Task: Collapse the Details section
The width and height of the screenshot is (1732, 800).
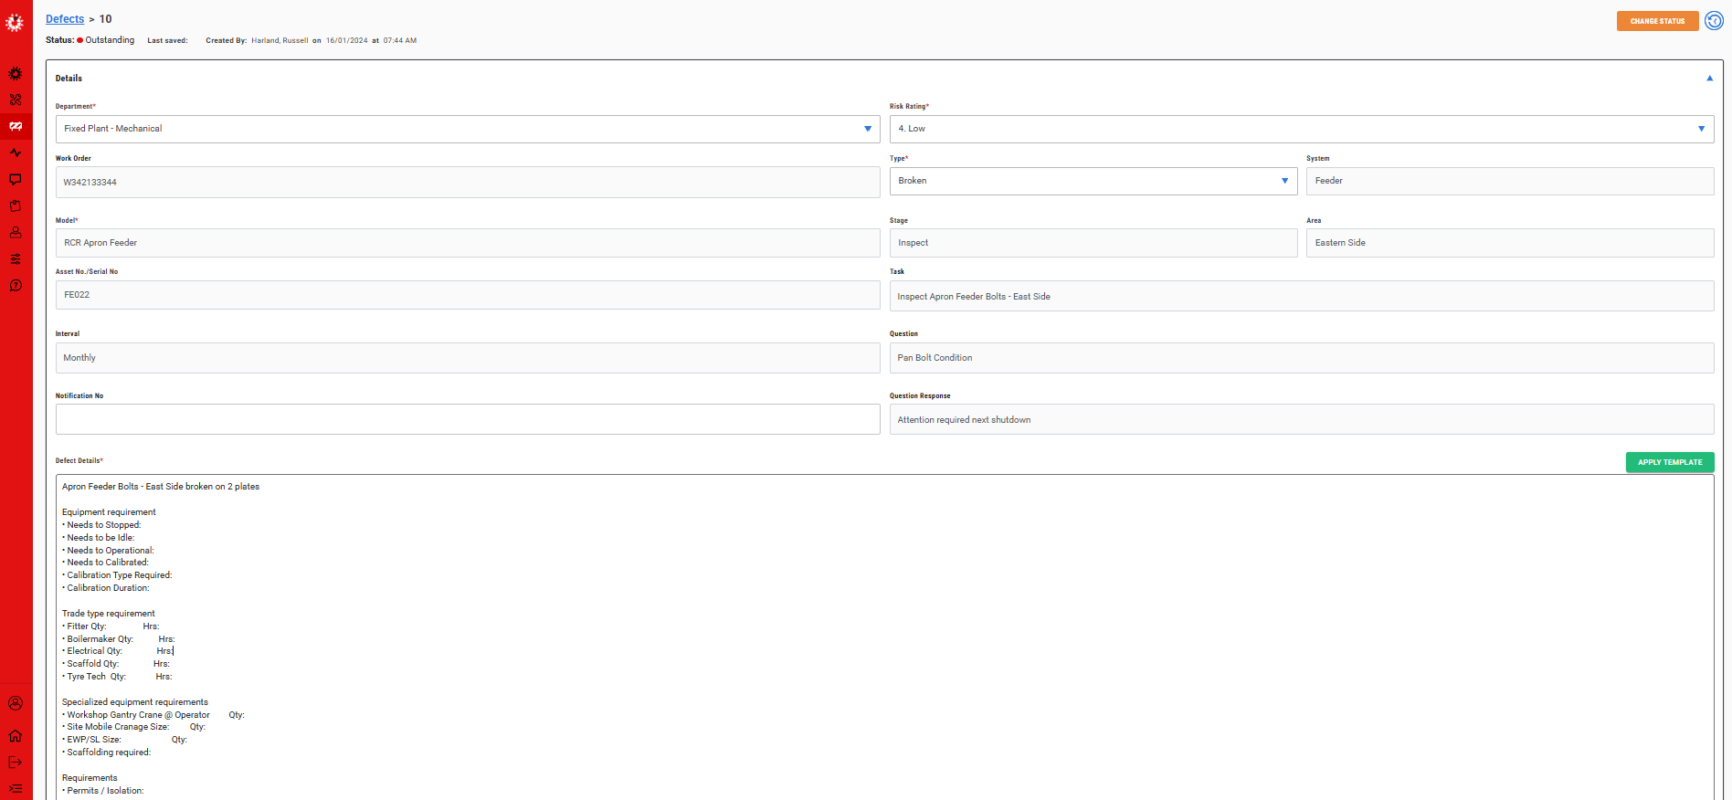Action: (x=1709, y=79)
